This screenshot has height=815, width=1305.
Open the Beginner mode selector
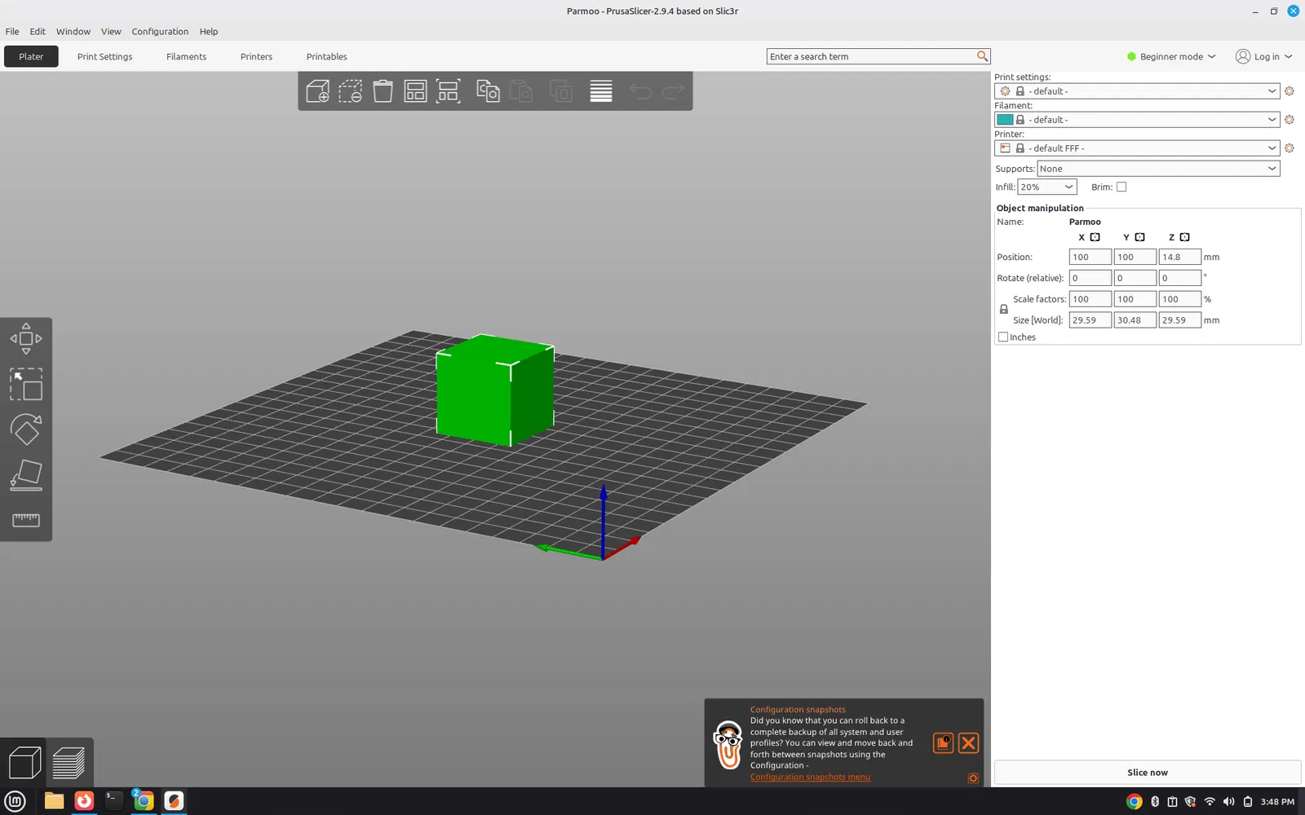1171,56
